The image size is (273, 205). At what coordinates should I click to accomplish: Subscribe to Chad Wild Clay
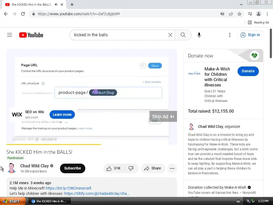pyautogui.click(x=73, y=168)
